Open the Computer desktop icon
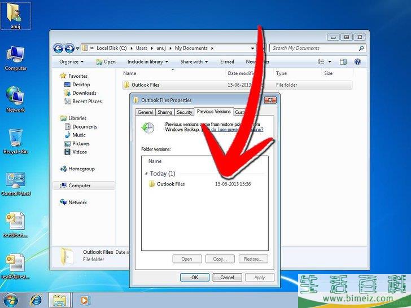Viewport: 411px width, 308px height. pyautogui.click(x=15, y=58)
